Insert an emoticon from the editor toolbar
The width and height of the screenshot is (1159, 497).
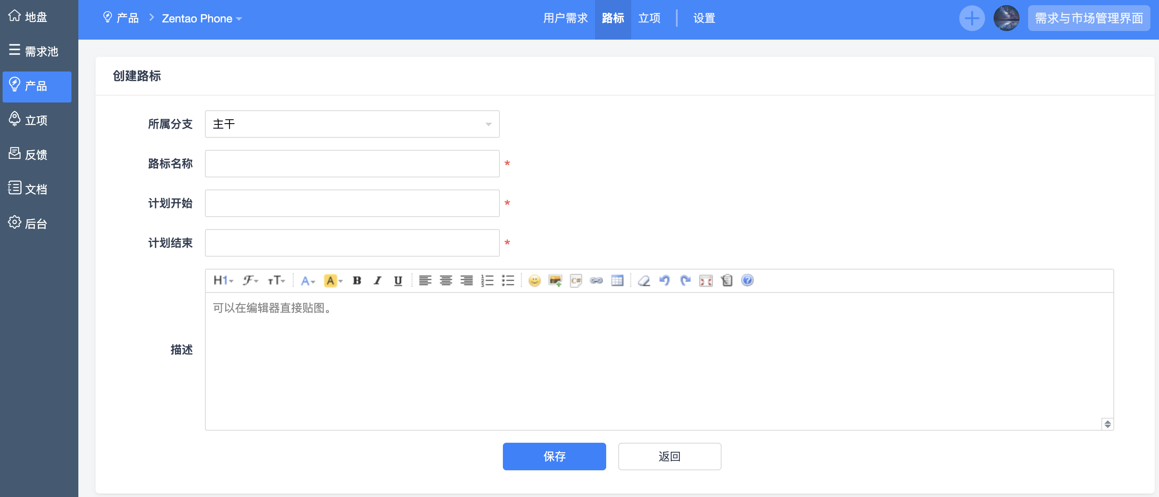tap(534, 281)
